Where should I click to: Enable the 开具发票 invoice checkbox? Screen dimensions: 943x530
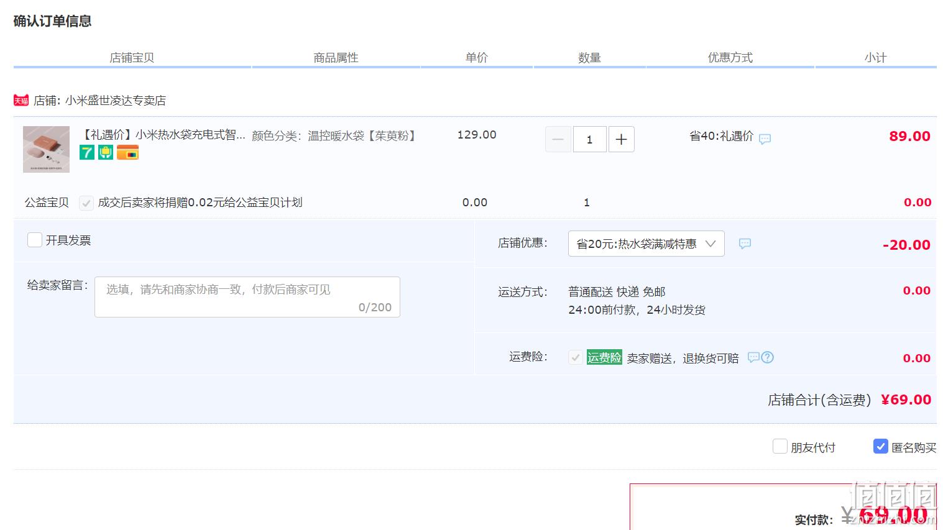[x=35, y=240]
